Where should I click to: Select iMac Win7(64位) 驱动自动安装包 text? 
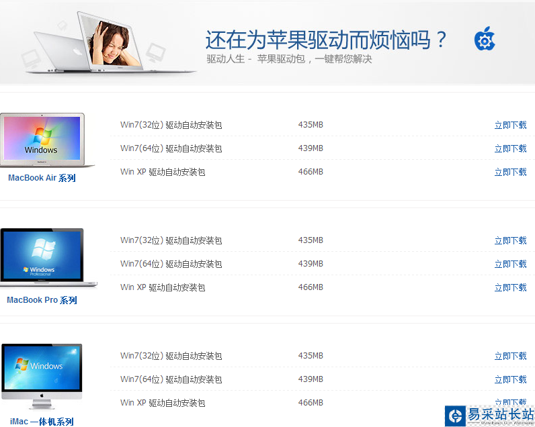pyautogui.click(x=171, y=379)
